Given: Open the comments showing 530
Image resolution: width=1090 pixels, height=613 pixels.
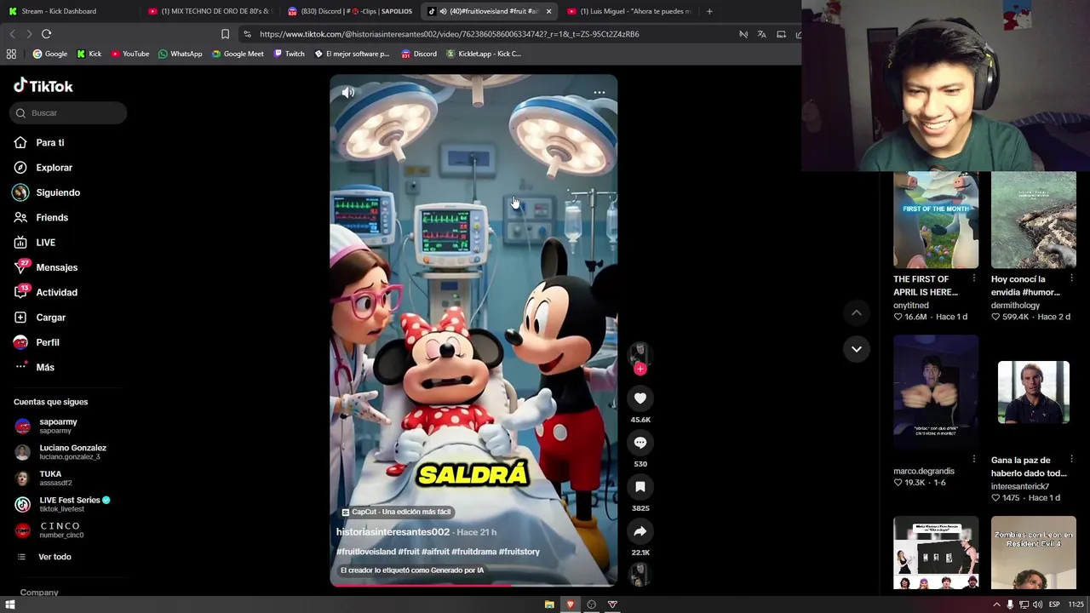Looking at the screenshot, I should pos(640,442).
